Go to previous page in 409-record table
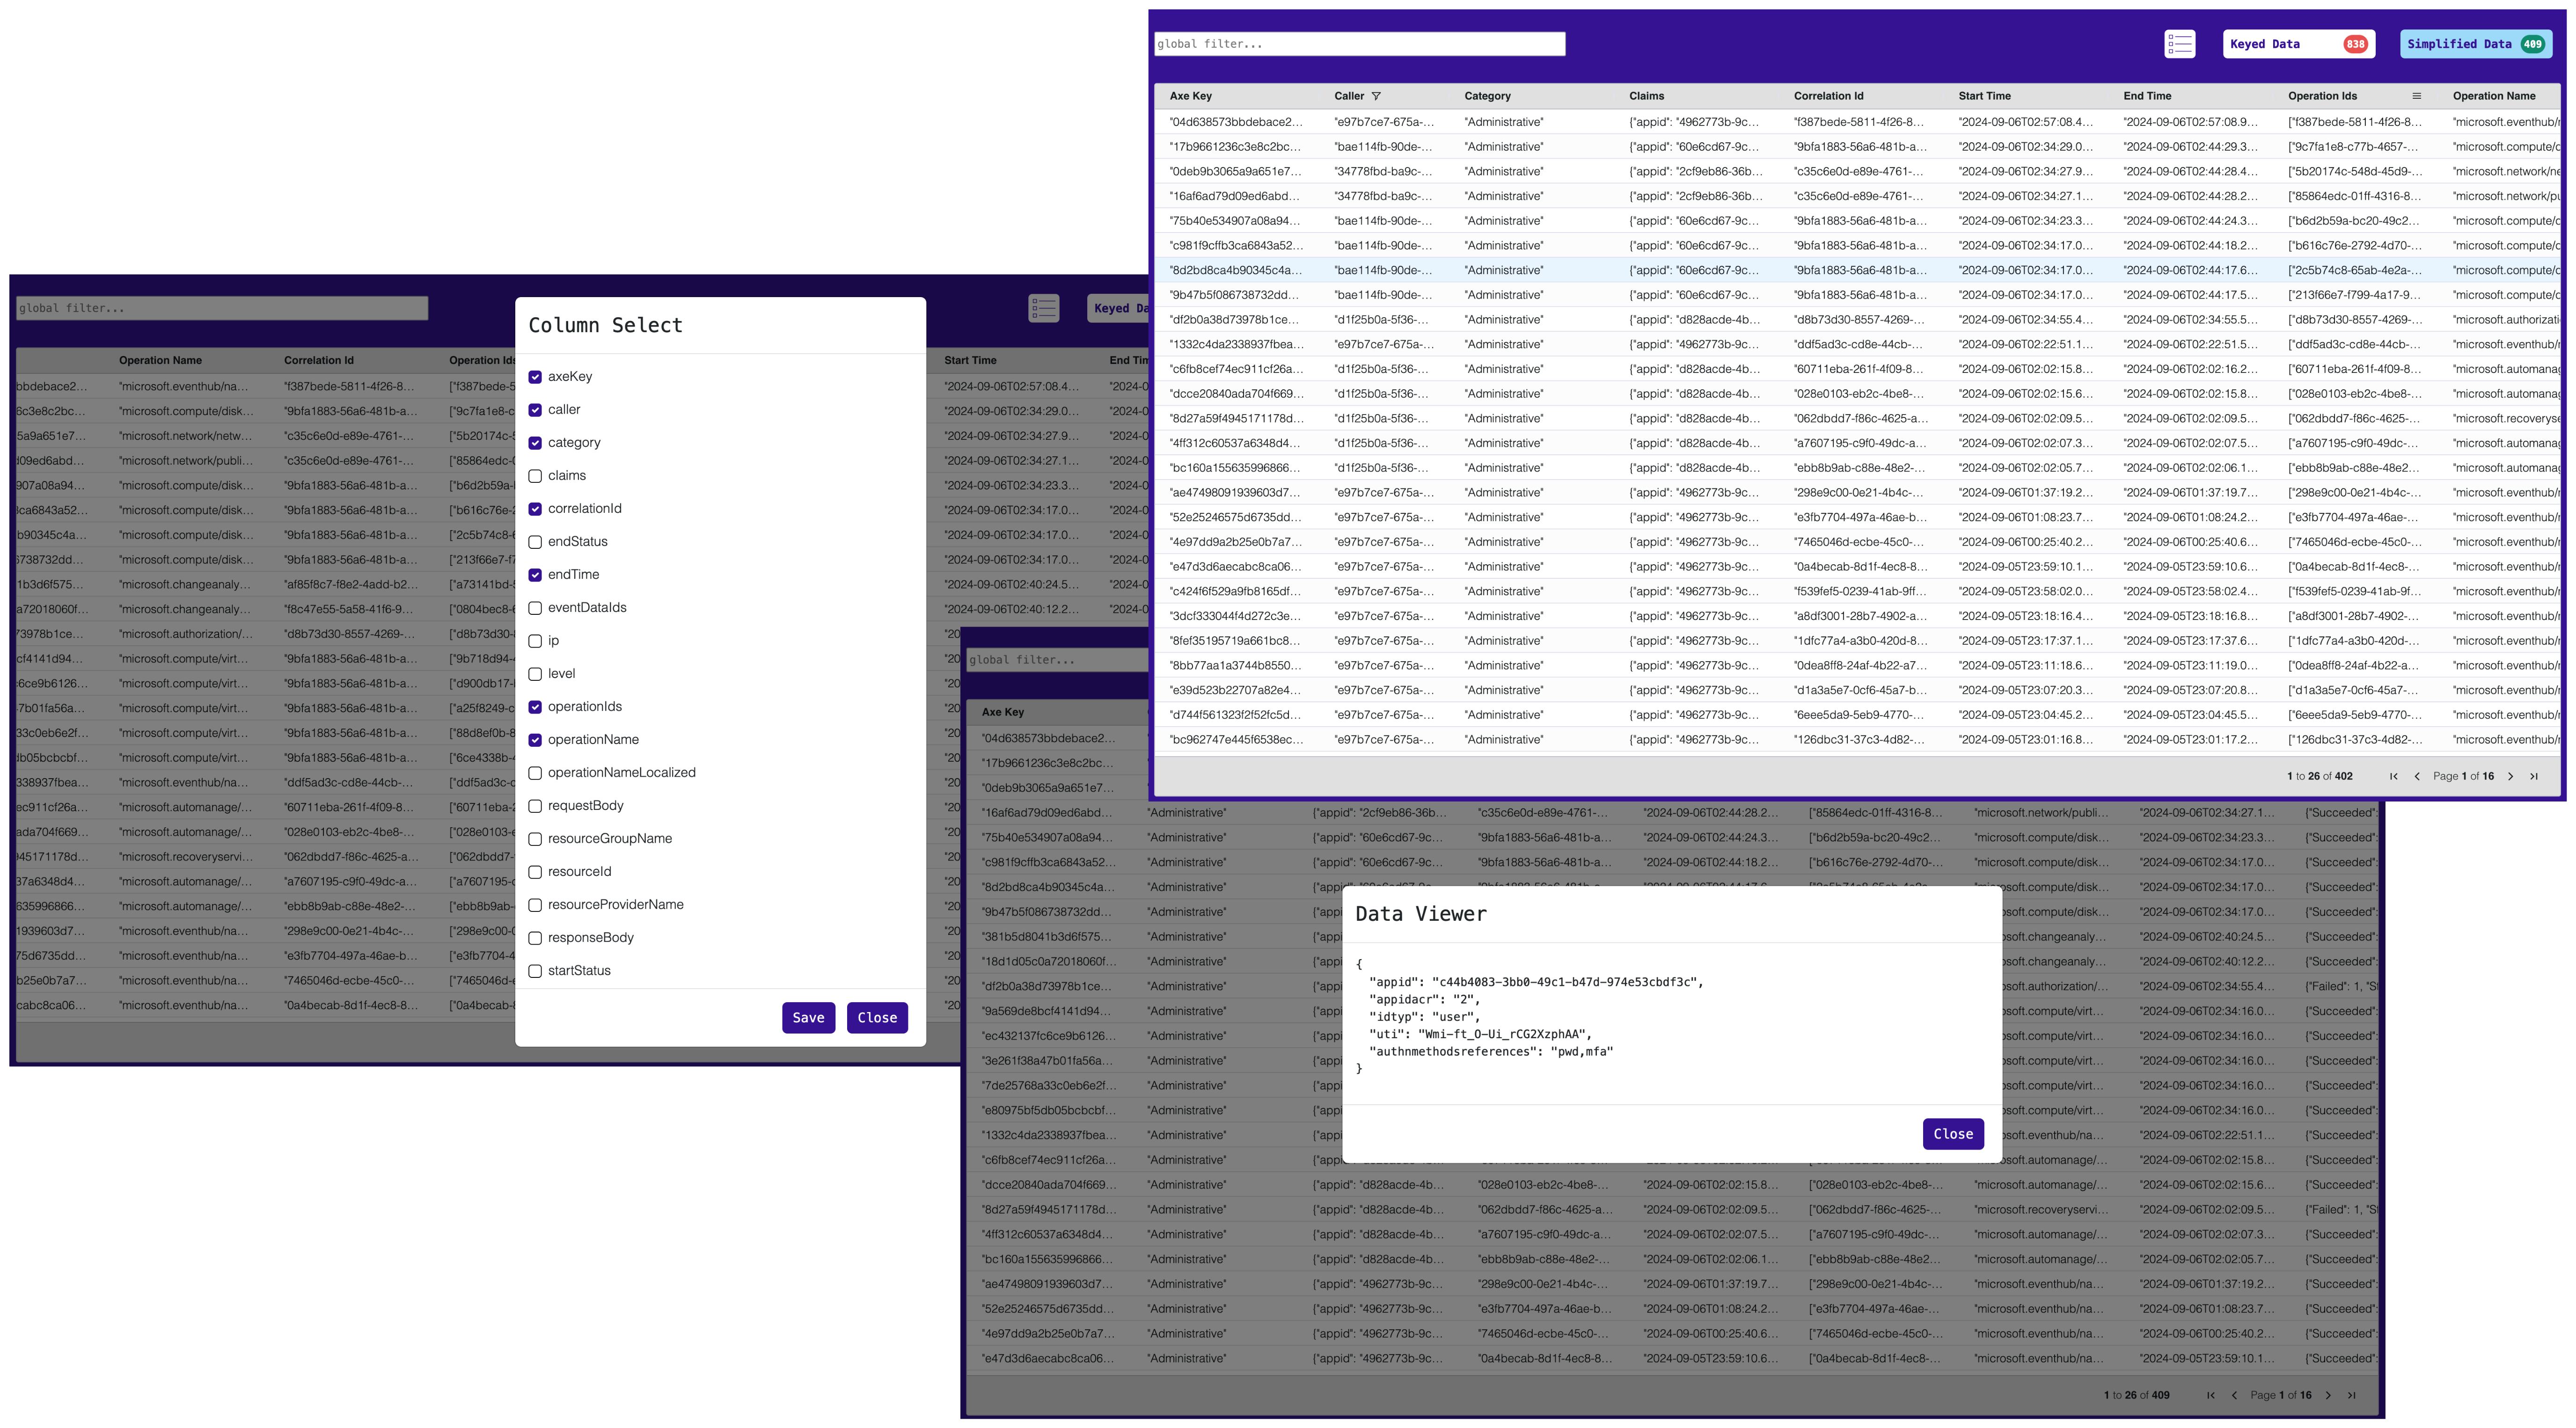The width and height of the screenshot is (2576, 1428). pos(2234,1395)
